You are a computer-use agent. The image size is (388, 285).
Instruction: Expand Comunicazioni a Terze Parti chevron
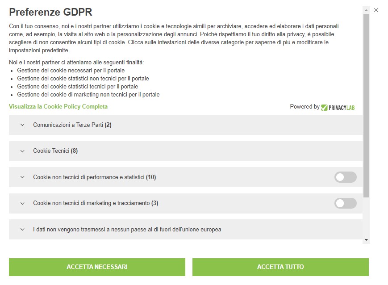22,125
